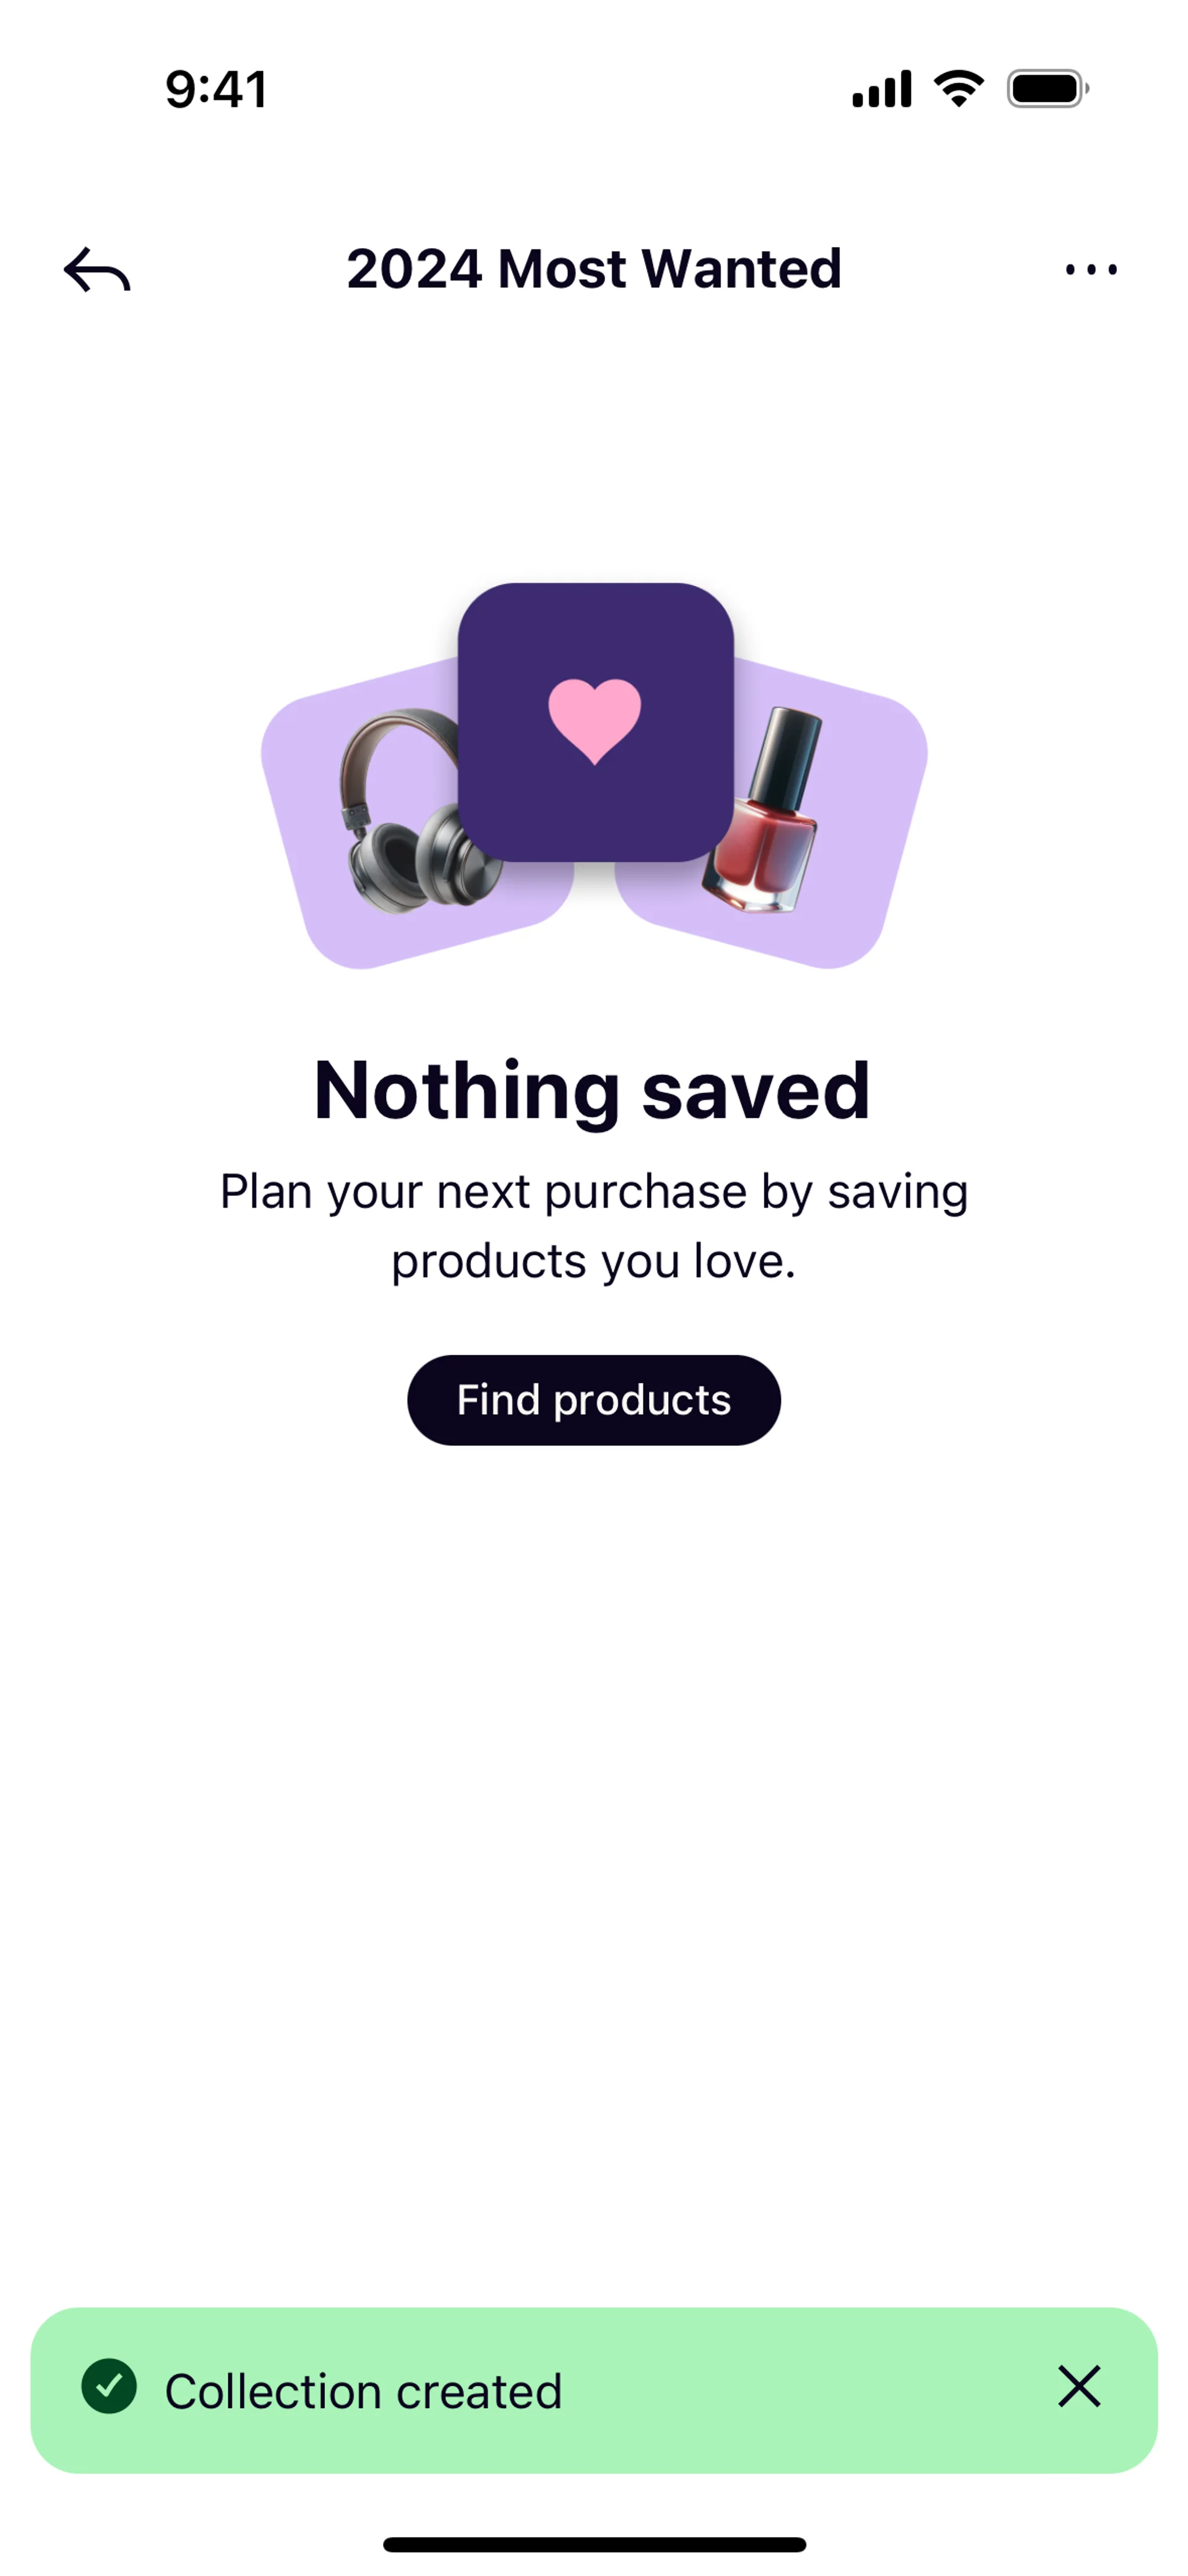Tap the red nail polish illustration
This screenshot has width=1188, height=2576.
(x=762, y=810)
